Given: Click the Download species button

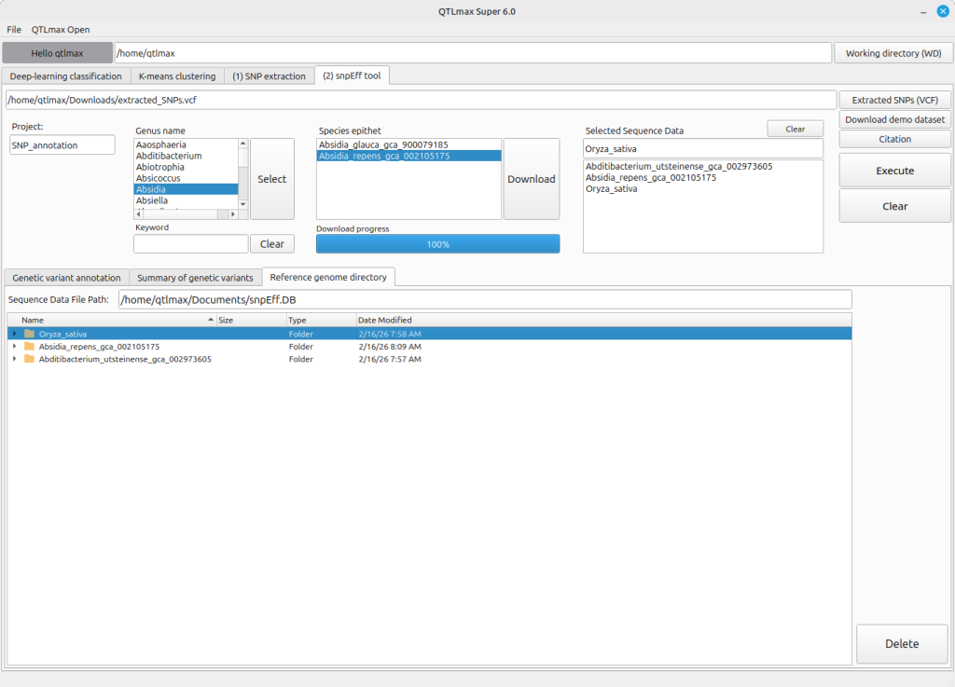Looking at the screenshot, I should [x=531, y=179].
